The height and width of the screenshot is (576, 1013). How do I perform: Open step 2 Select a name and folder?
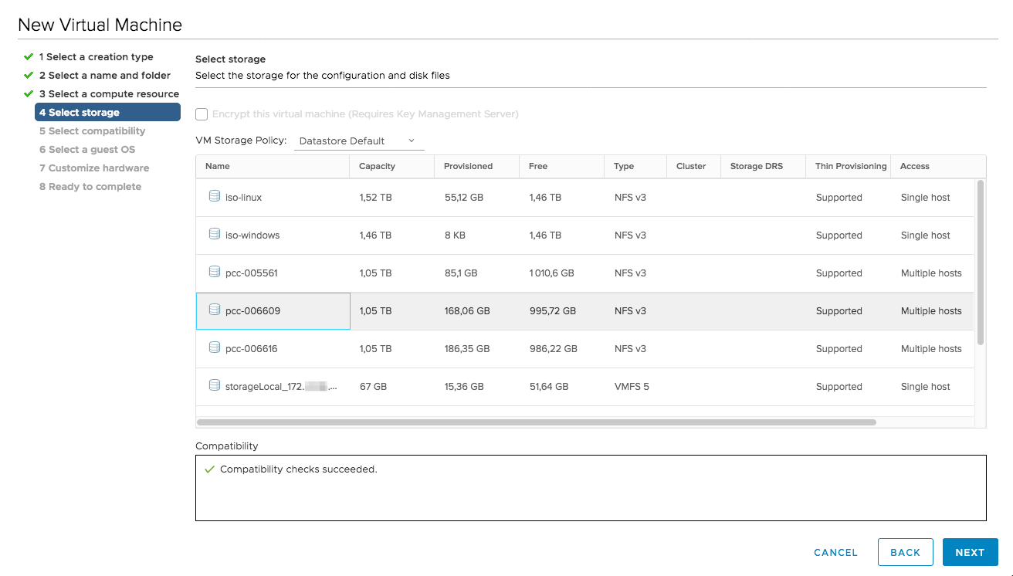coord(105,76)
